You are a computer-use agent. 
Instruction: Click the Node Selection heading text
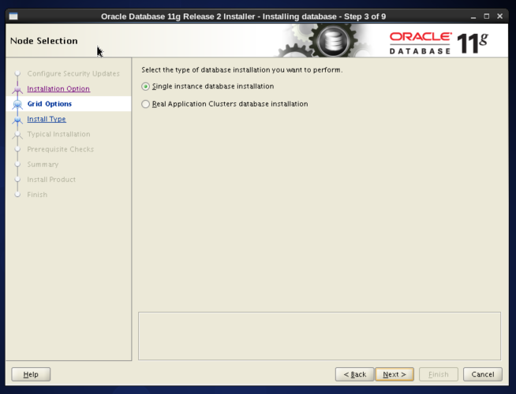(44, 41)
